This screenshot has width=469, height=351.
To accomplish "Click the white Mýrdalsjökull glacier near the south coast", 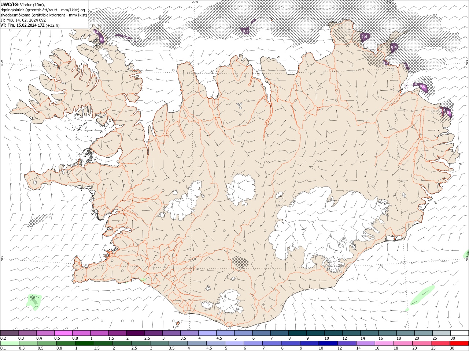I will 229,302.
